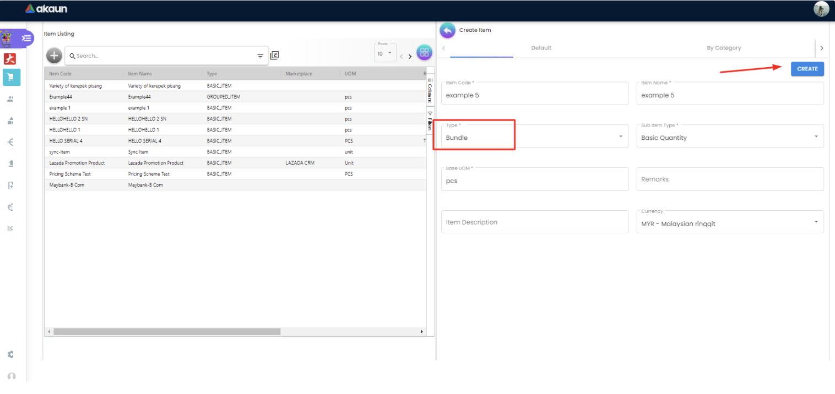The height and width of the screenshot is (394, 835).
Task: Expand the Sub Item Type dropdown
Action: pyautogui.click(x=730, y=137)
